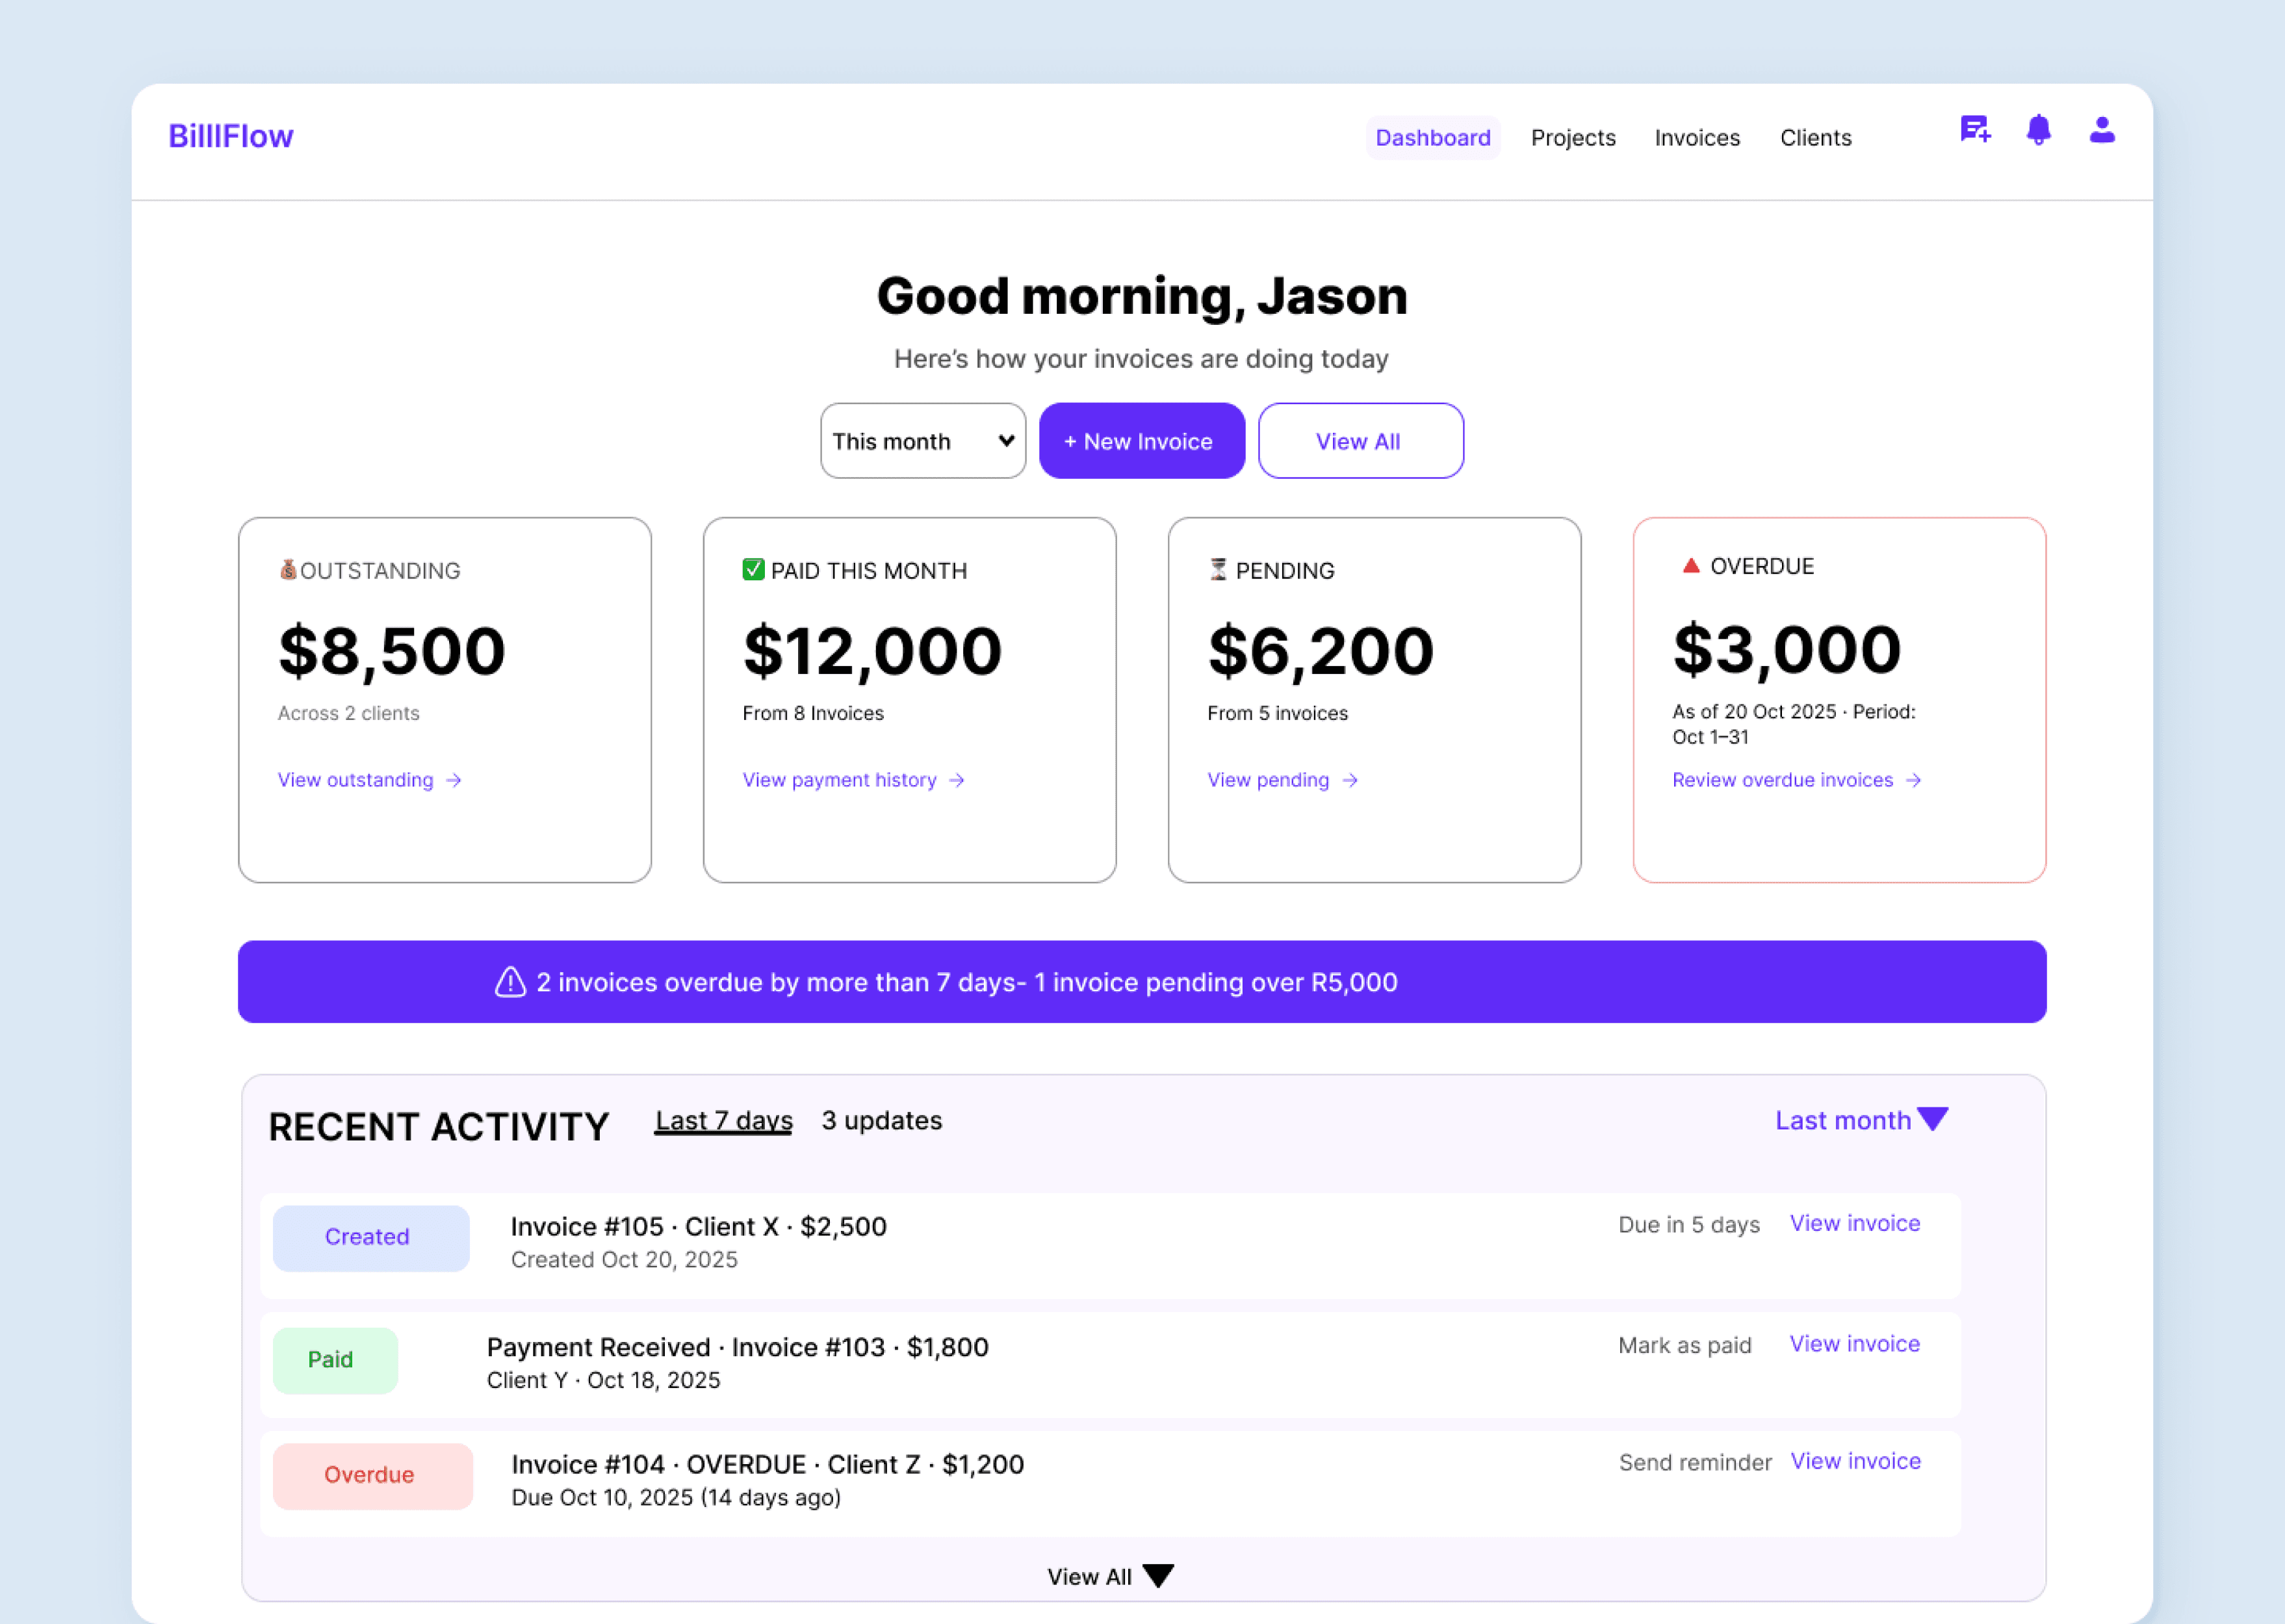Click the new message compose icon
The image size is (2285, 1624).
click(1975, 130)
